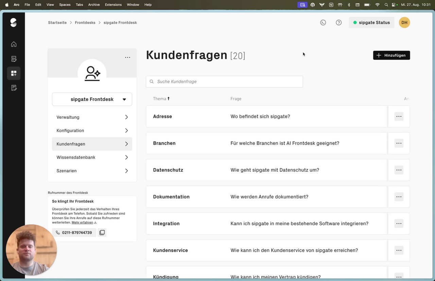Click the Hinzufügen button
Screen dimensions: 435x281
coord(391,55)
